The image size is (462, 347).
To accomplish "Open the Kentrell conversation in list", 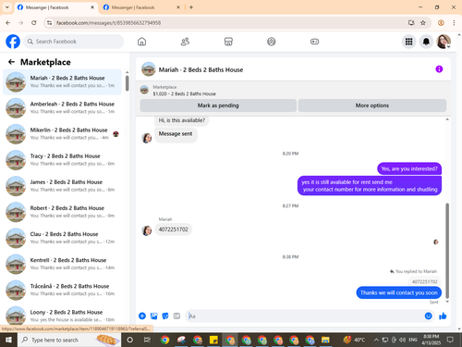I will (62, 264).
